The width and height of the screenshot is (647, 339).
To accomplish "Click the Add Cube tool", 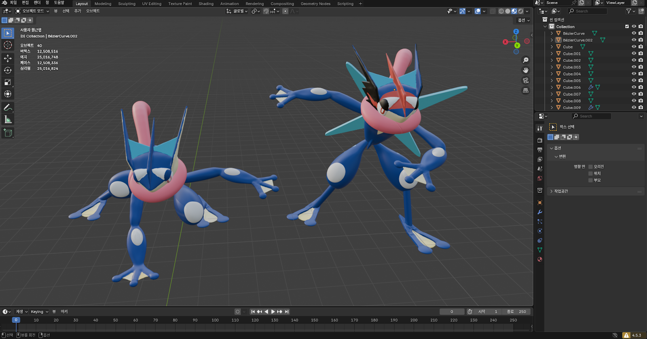I will click(x=8, y=133).
